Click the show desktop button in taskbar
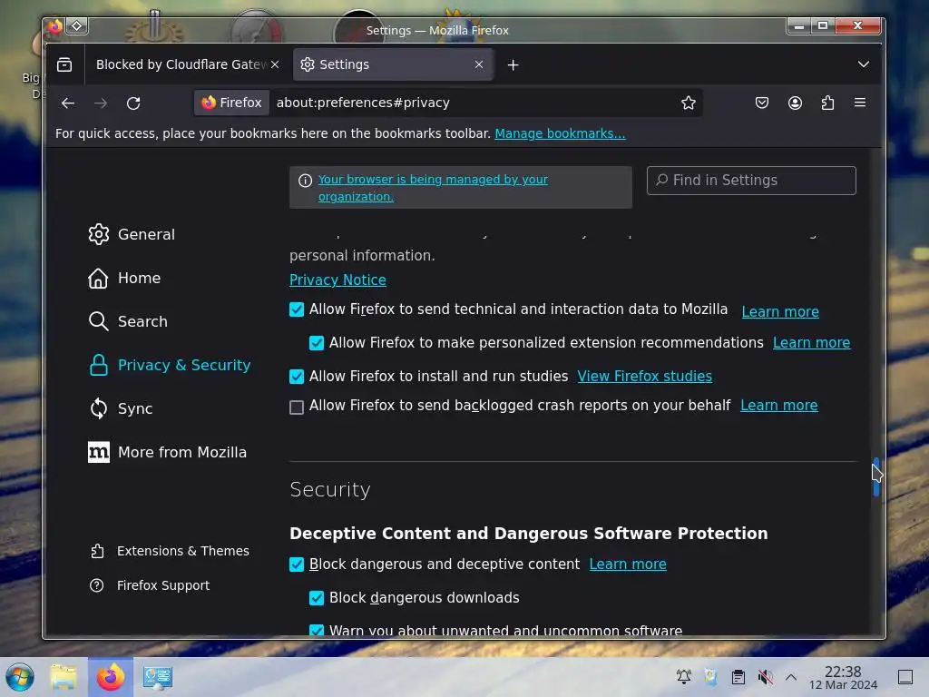Image resolution: width=929 pixels, height=697 pixels. [905, 677]
